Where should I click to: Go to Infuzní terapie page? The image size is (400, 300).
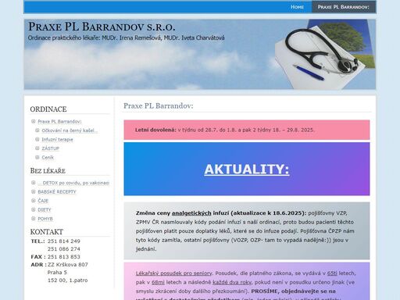coord(57,140)
